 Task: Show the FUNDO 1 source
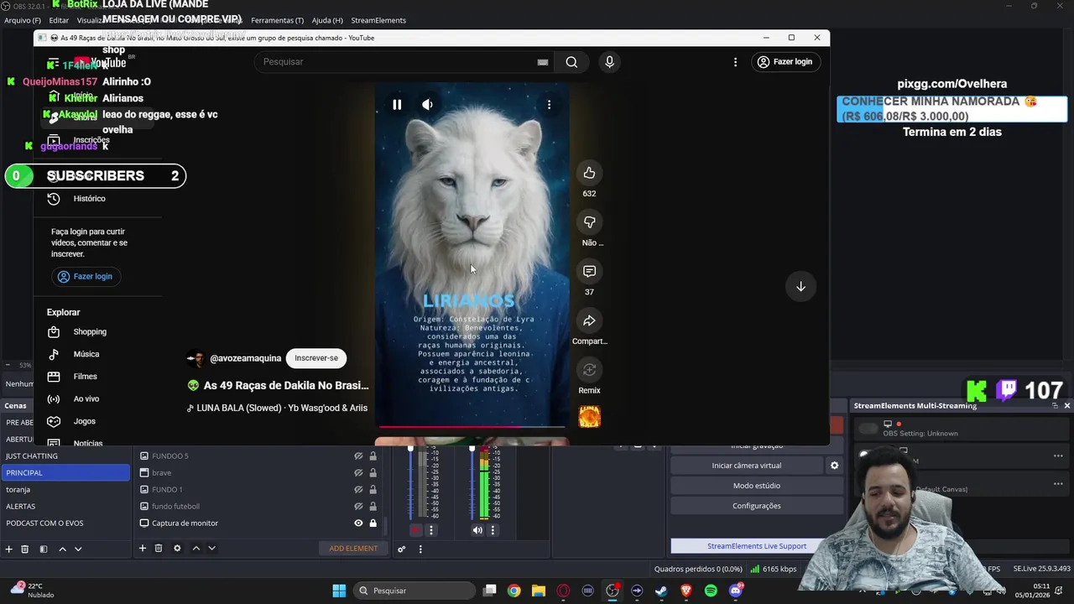point(358,489)
